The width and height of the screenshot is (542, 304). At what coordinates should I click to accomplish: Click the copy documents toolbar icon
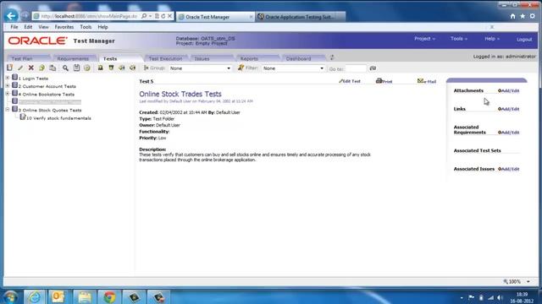[53, 68]
